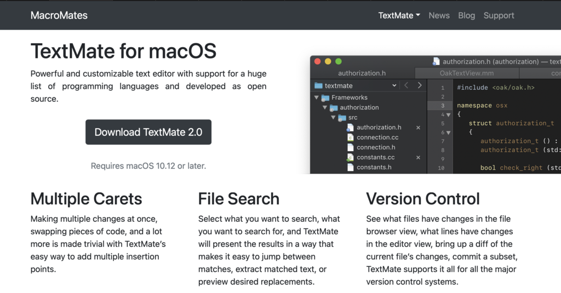561x293 pixels.
Task: Click the src folder icon
Action: point(342,118)
